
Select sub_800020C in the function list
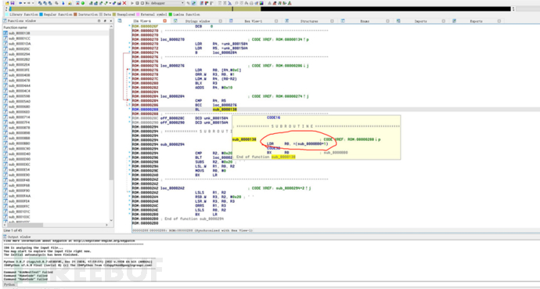tap(56, 49)
